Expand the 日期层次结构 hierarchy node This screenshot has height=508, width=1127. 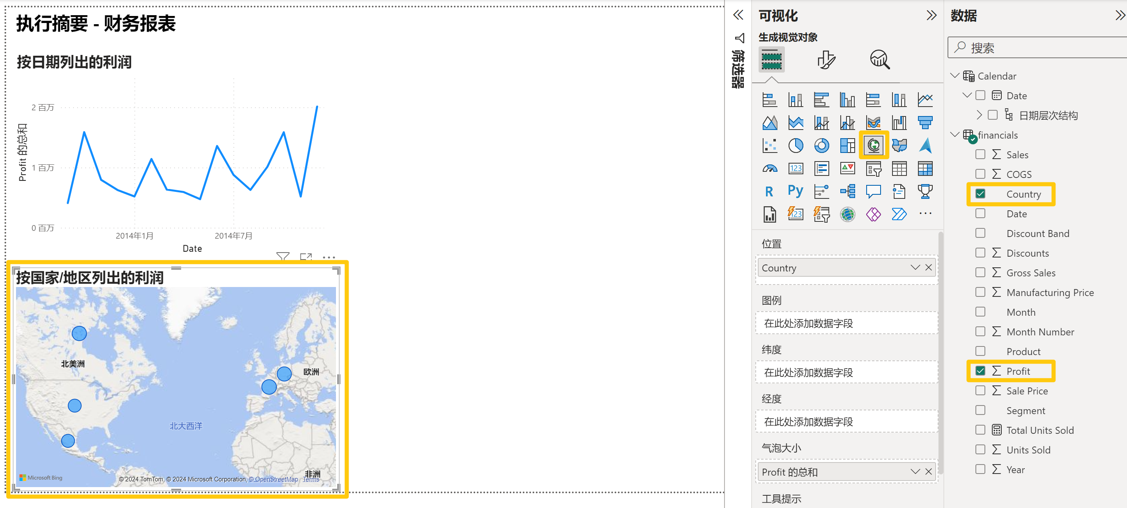click(979, 115)
